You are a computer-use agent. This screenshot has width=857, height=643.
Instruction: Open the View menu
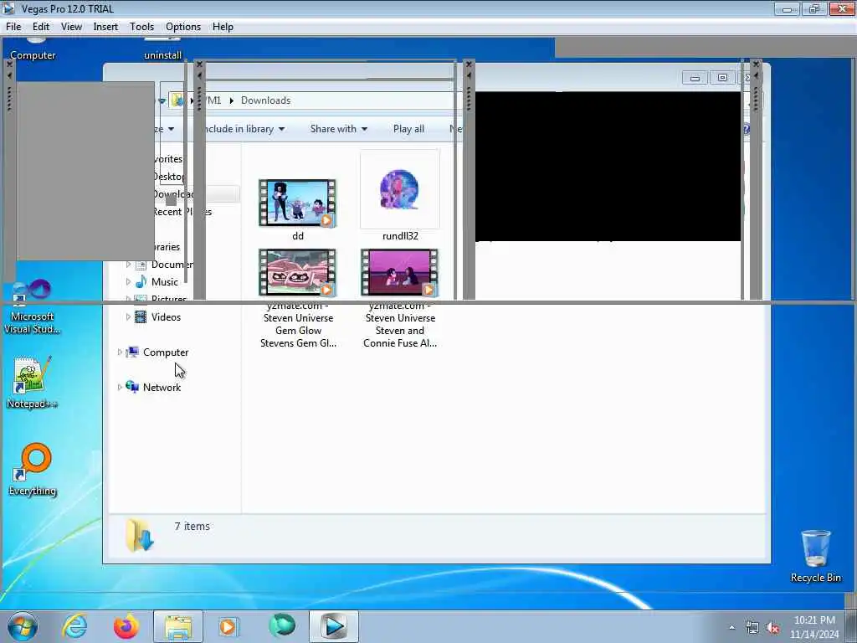[x=72, y=27]
